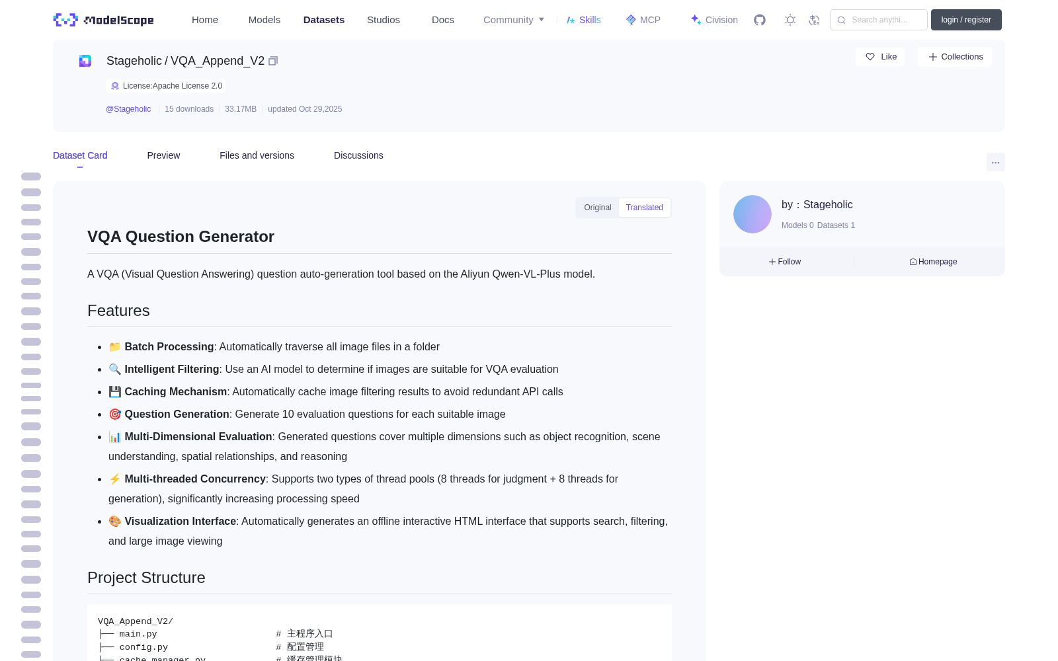The image size is (1058, 661).
Task: Click the Stageholic author avatar
Action: 753,214
